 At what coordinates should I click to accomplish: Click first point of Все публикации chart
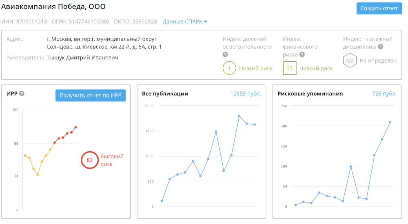(162, 201)
